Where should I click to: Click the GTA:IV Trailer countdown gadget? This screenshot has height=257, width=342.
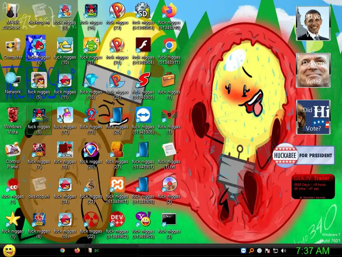coord(313,186)
